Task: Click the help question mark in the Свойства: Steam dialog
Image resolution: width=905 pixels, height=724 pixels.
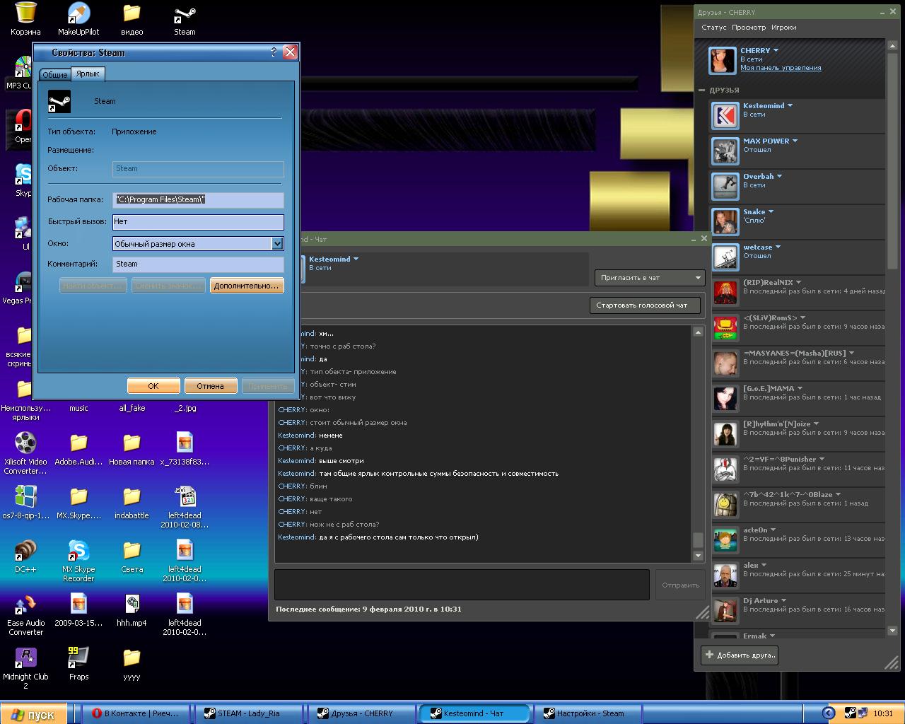Action: [274, 52]
